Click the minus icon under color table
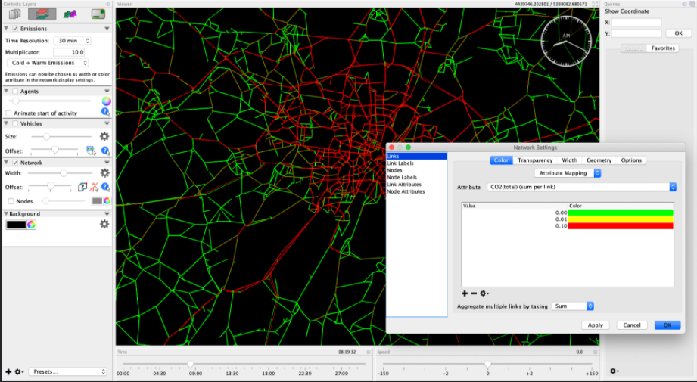The image size is (697, 382). pos(474,293)
